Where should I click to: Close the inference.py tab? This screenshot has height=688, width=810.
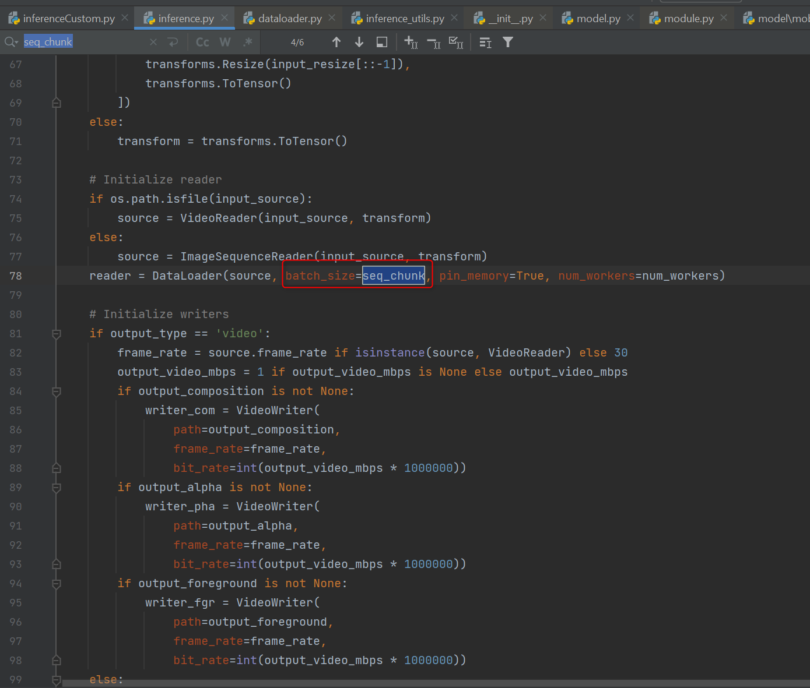[225, 18]
